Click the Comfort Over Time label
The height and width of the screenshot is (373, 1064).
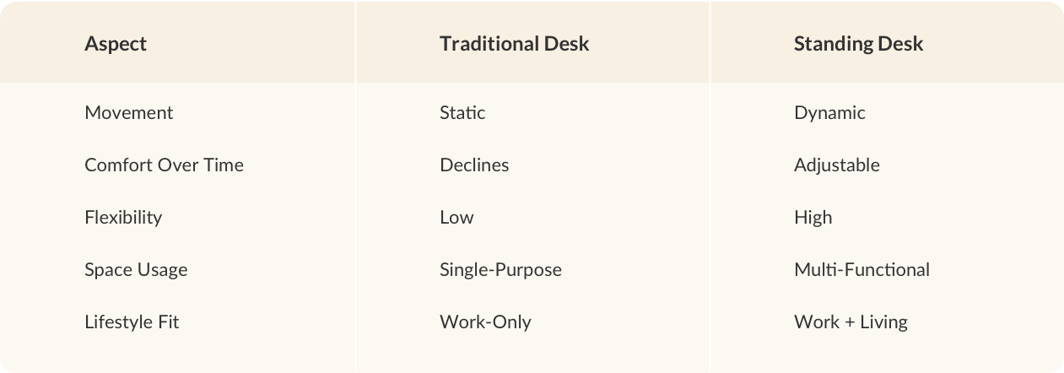click(x=164, y=165)
